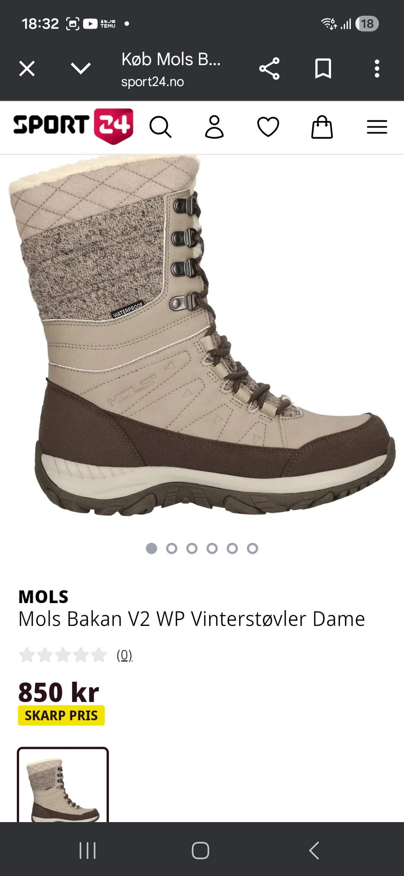Expand the browser chevron dropdown

click(x=81, y=69)
